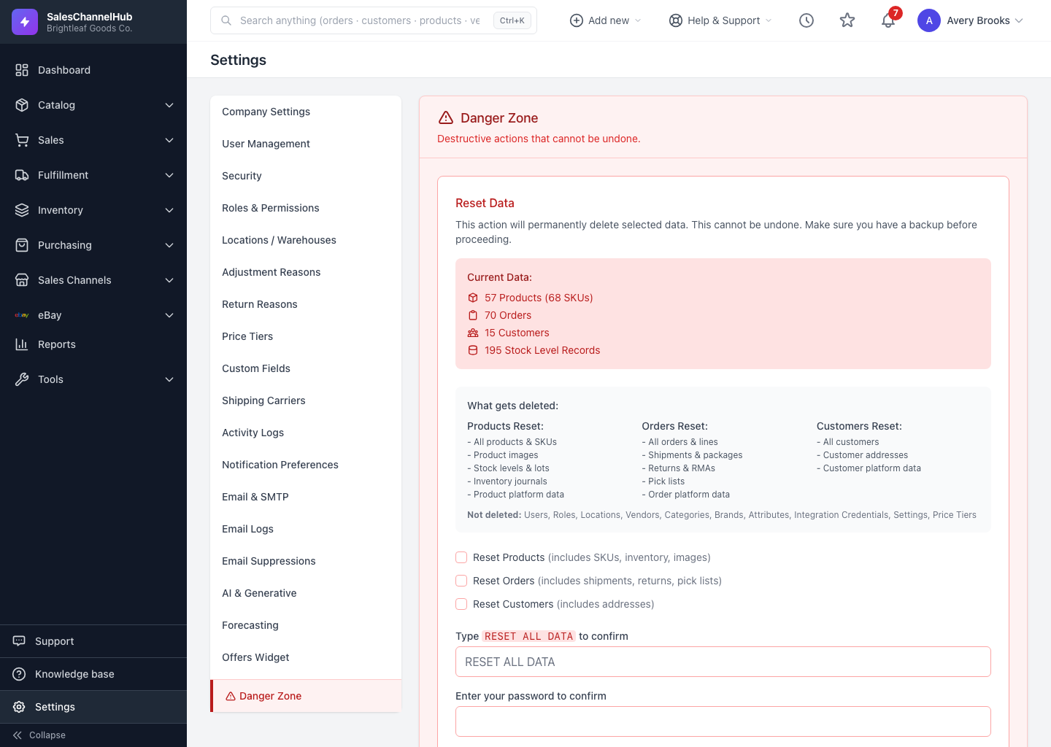Image resolution: width=1051 pixels, height=747 pixels.
Task: Open notifications bell with 7 badge
Action: tap(889, 19)
